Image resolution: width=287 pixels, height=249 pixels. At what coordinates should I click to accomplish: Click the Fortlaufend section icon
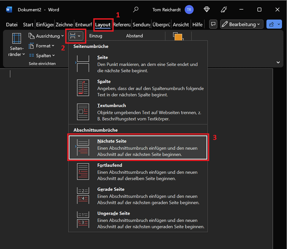click(x=83, y=171)
